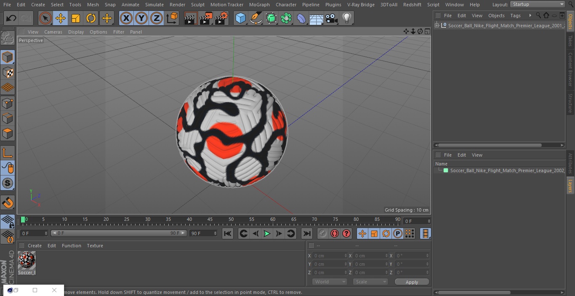Open Edit Render Settings

221,18
